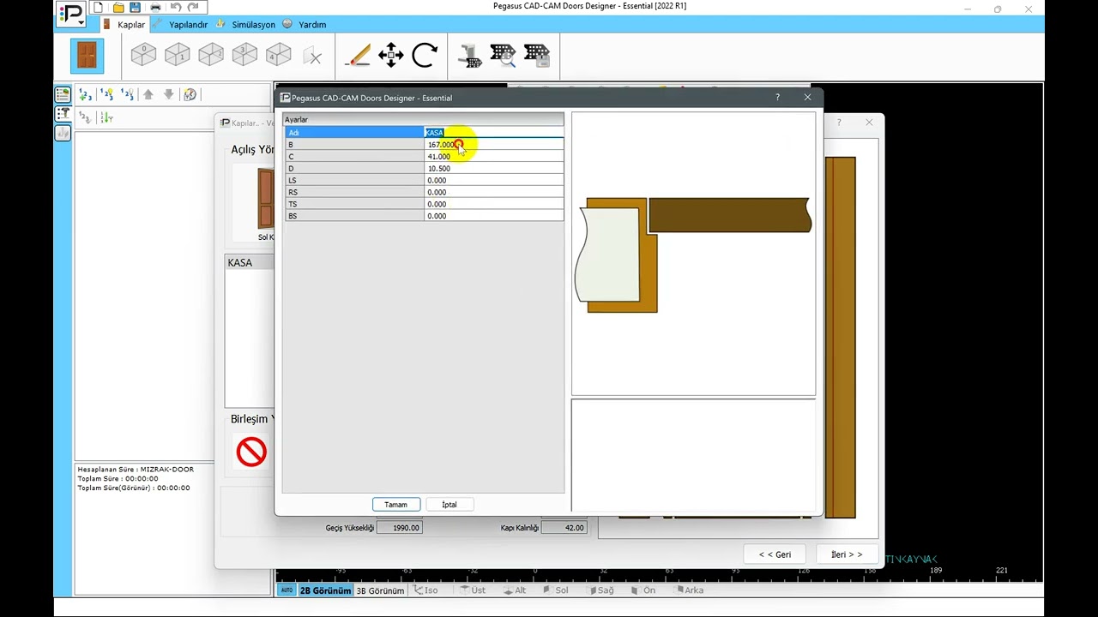Switch to 2B Görünüm view tab
This screenshot has width=1098, height=617.
coord(325,590)
